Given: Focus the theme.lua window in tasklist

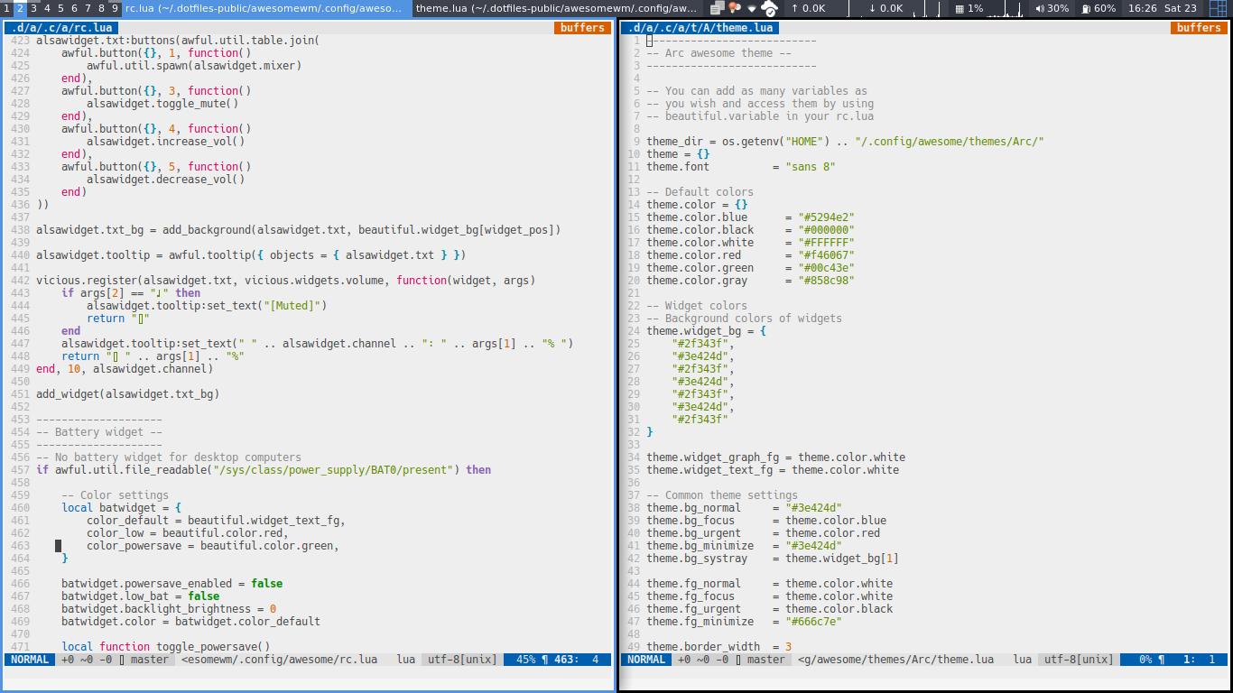Looking at the screenshot, I should click(558, 8).
